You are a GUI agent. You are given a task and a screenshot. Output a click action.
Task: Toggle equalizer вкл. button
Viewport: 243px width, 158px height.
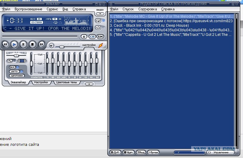pyautogui.click(x=13, y=67)
